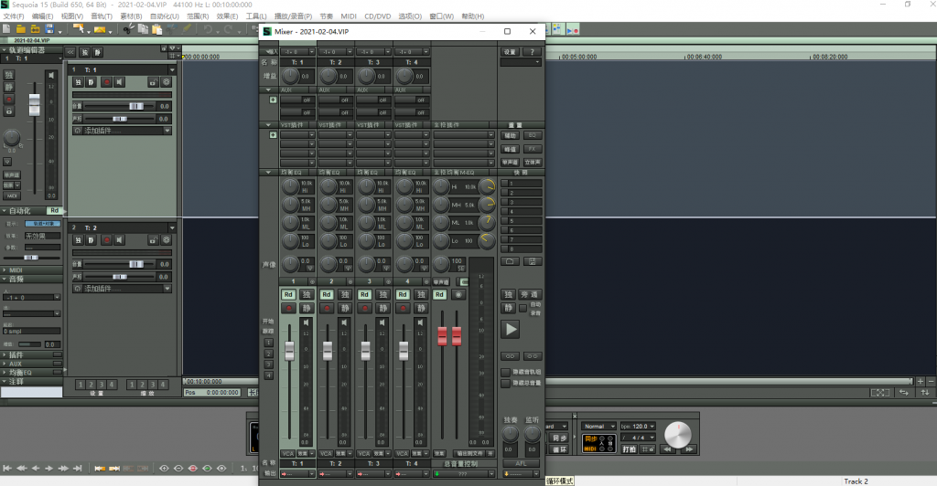
Task: Click the freeze snowflake icon on track T: 1
Action: (167, 82)
